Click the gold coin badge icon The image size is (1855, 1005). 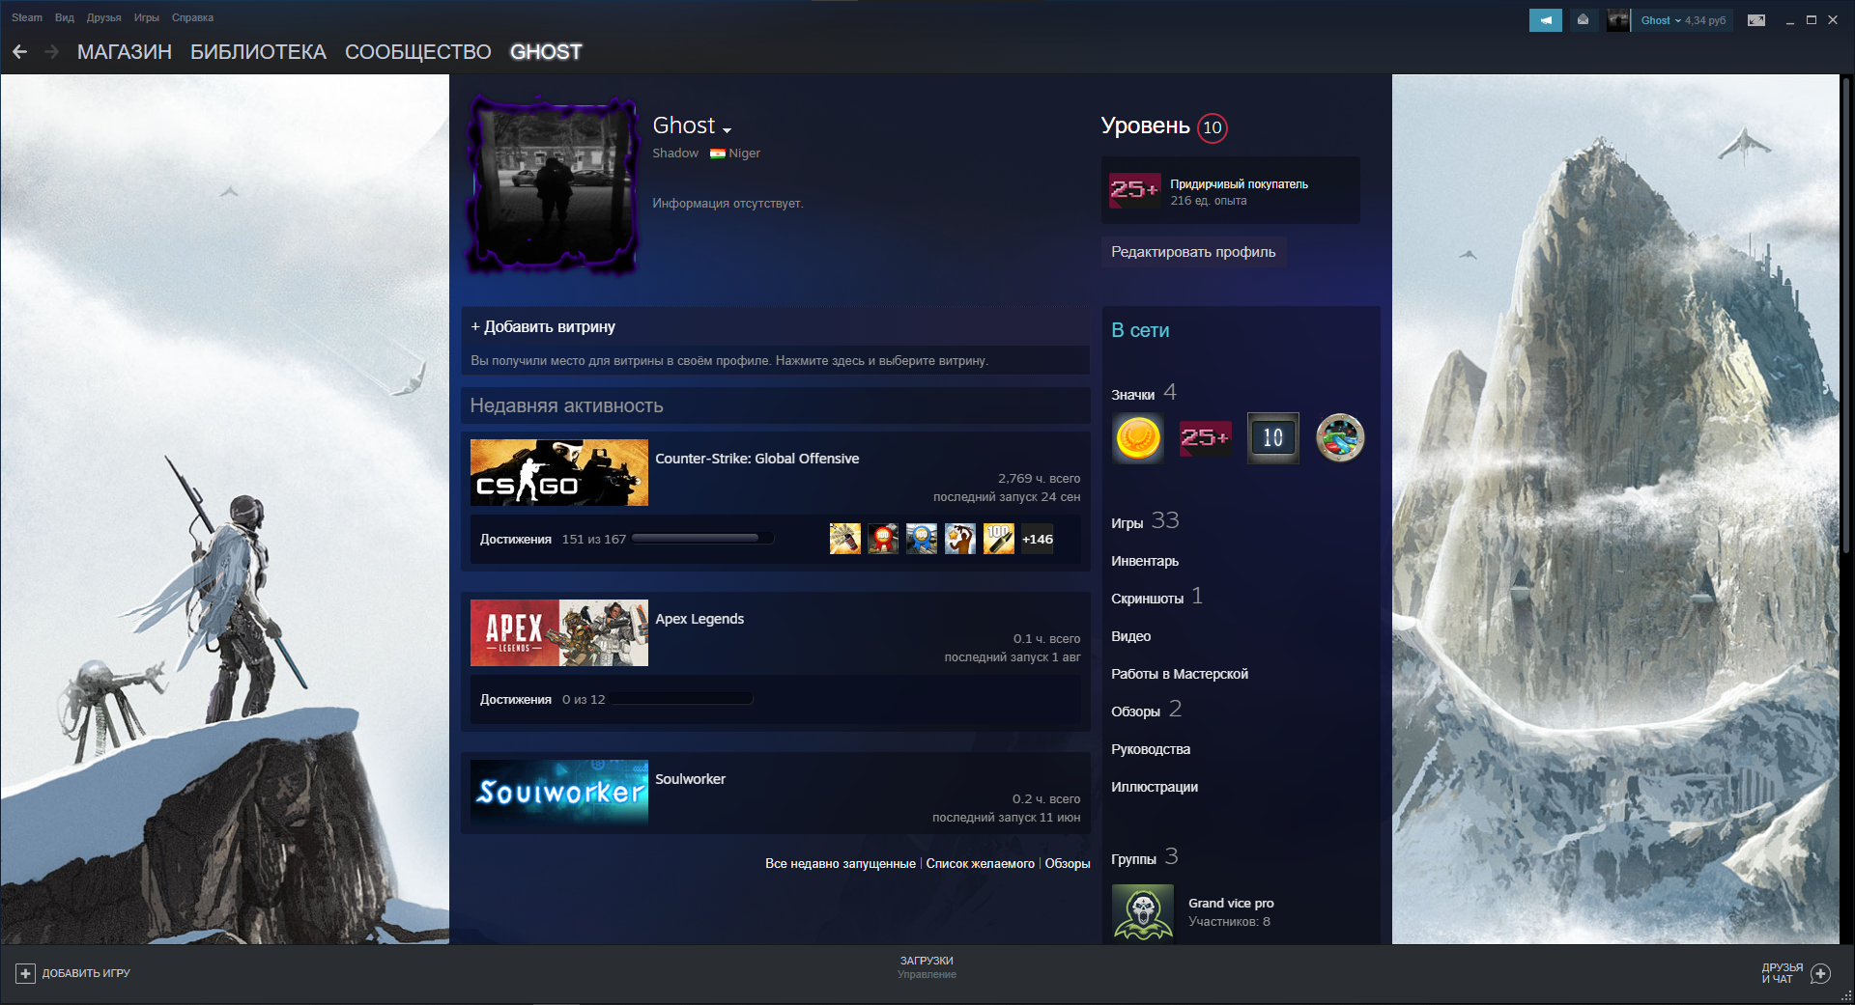click(1138, 438)
